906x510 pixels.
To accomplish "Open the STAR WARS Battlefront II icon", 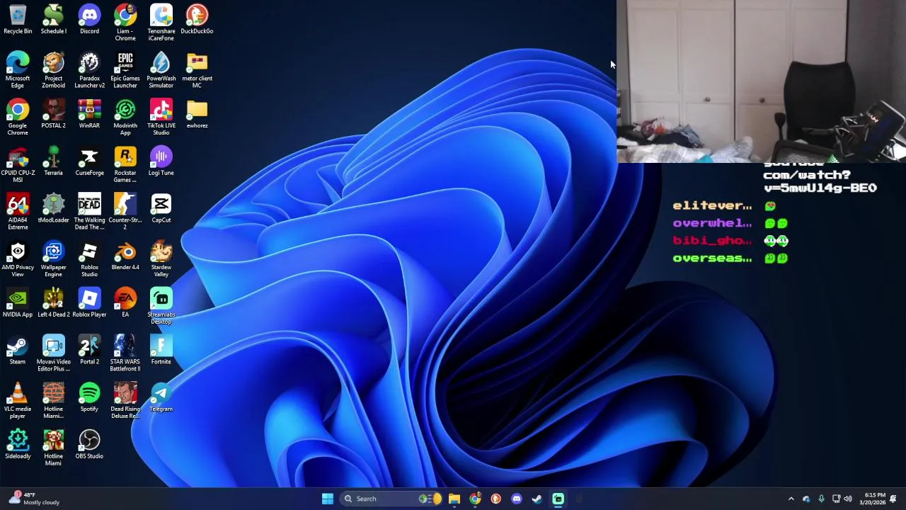I will click(x=125, y=353).
